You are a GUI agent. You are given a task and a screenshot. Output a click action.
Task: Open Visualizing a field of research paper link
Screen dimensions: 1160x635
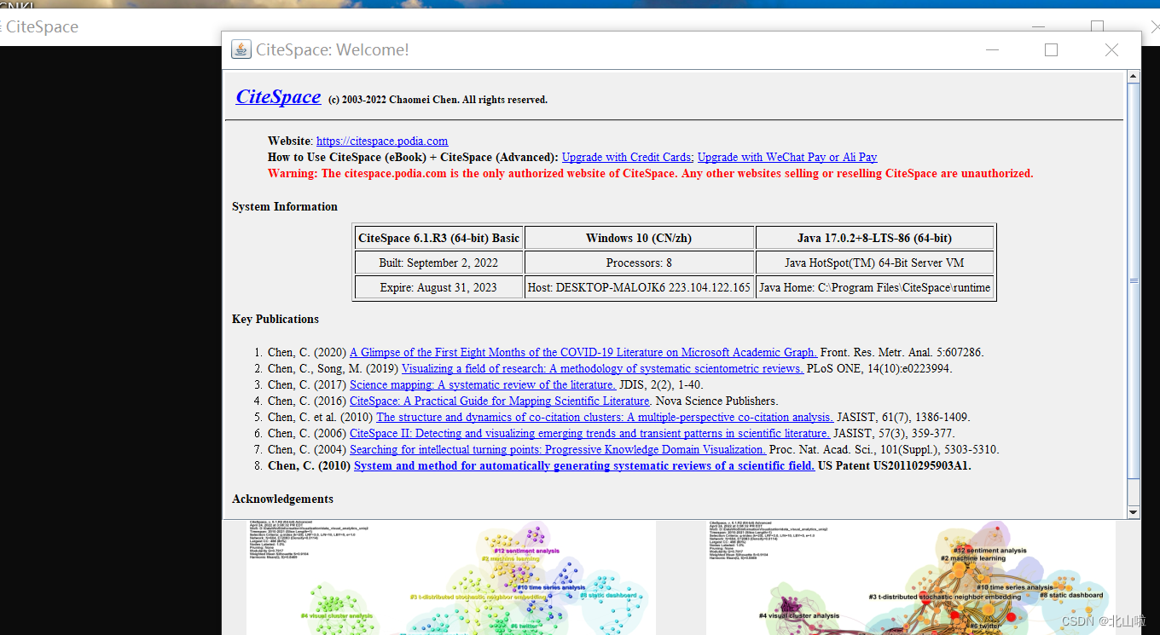click(602, 368)
